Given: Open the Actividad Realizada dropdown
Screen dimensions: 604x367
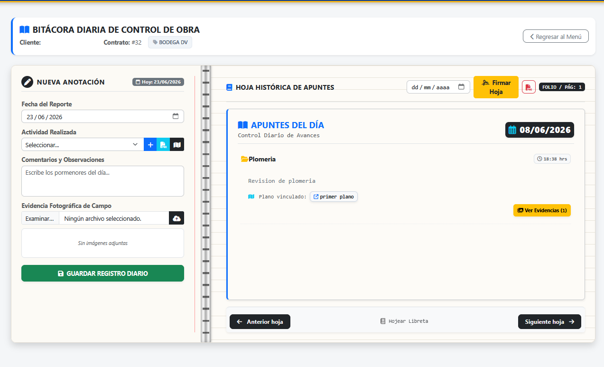Looking at the screenshot, I should coord(83,145).
